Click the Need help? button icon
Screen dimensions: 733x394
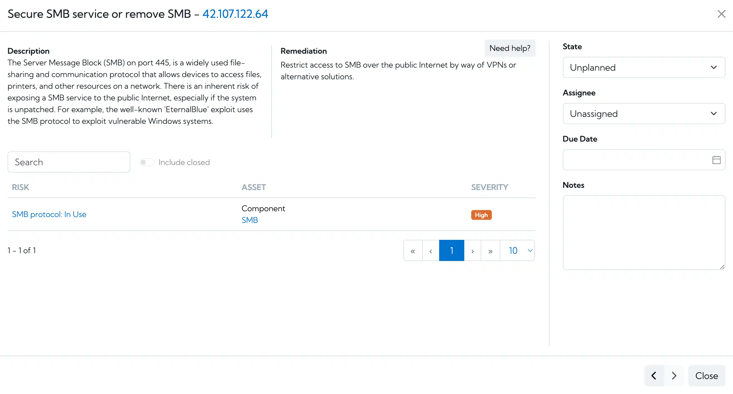(510, 48)
